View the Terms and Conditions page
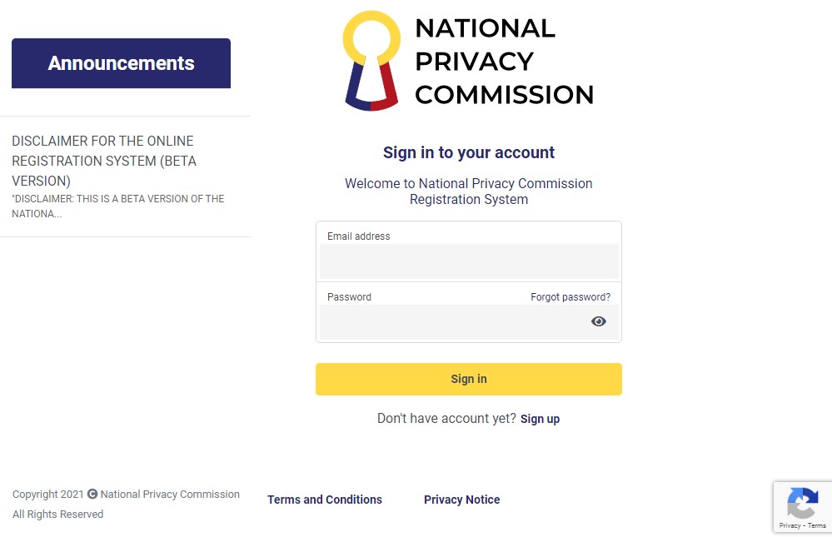 click(324, 500)
